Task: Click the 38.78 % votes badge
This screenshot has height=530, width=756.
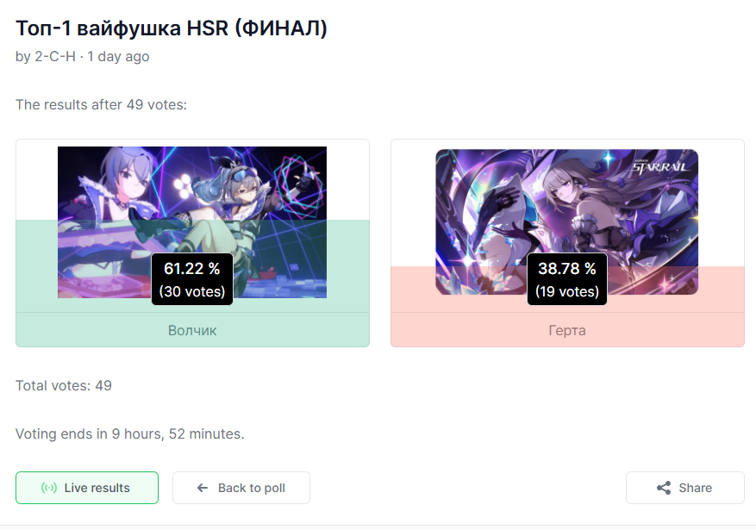Action: pos(567,279)
